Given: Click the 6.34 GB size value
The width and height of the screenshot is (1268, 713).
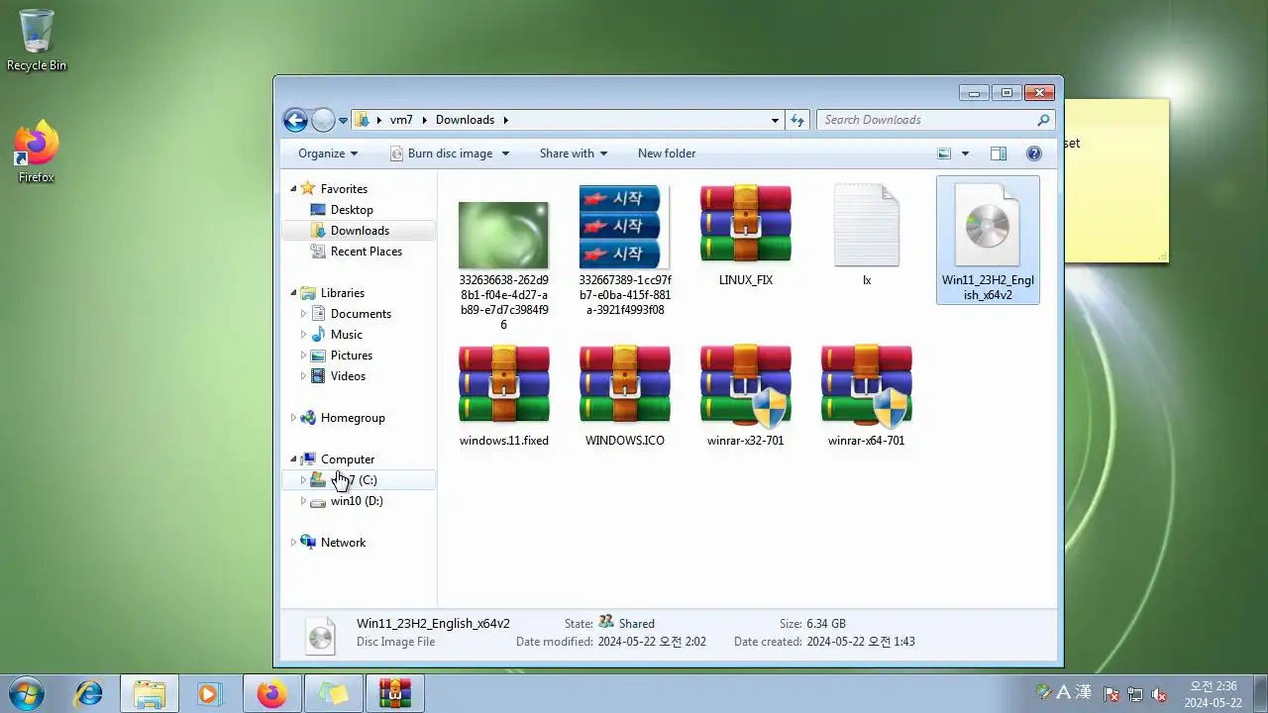Looking at the screenshot, I should click(826, 624).
